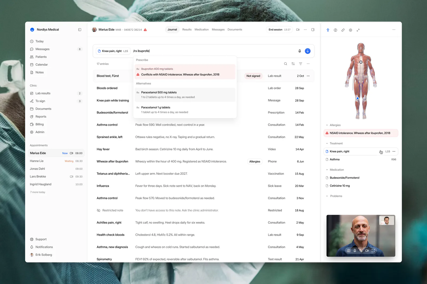Enter fullscreen for the video call
This screenshot has height=284, width=427.
coord(373,251)
